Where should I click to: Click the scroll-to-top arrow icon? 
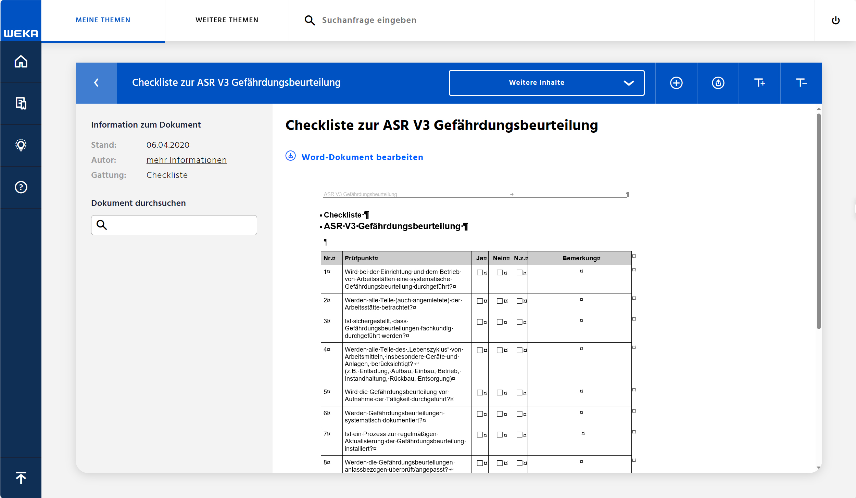tap(21, 477)
